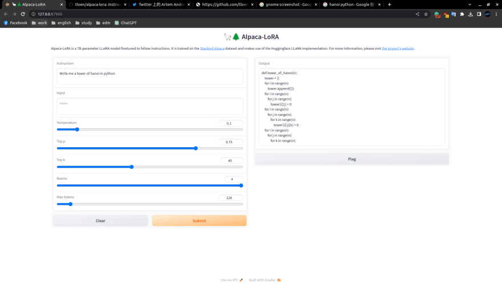Open the Facebook bookmark

click(x=15, y=23)
